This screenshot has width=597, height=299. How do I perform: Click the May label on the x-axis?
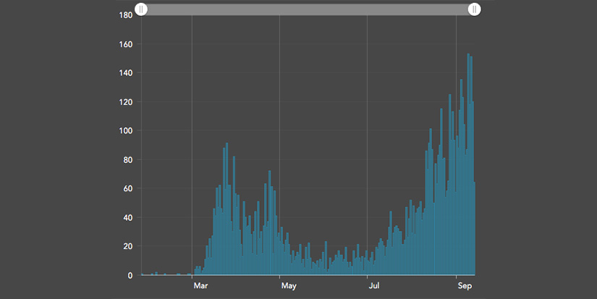point(289,286)
